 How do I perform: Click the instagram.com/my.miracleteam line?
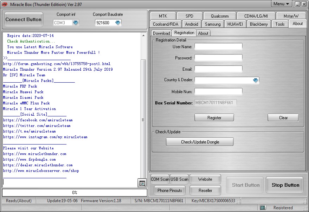click(x=45, y=137)
